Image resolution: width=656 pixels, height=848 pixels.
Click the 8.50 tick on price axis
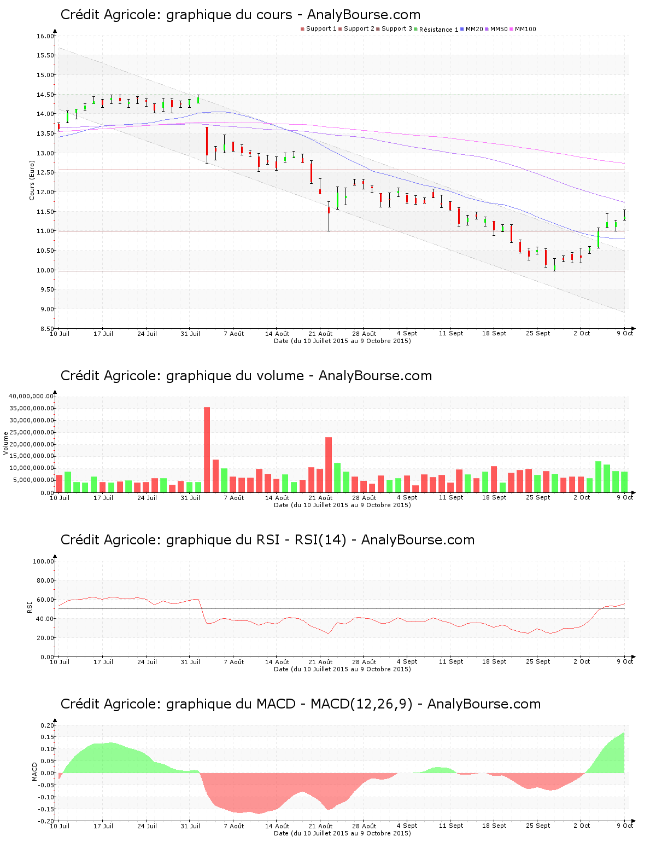click(47, 329)
